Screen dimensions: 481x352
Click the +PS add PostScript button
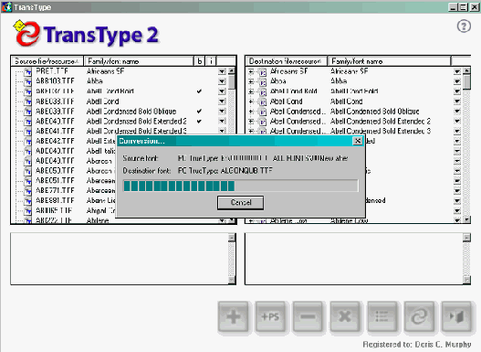click(x=270, y=317)
